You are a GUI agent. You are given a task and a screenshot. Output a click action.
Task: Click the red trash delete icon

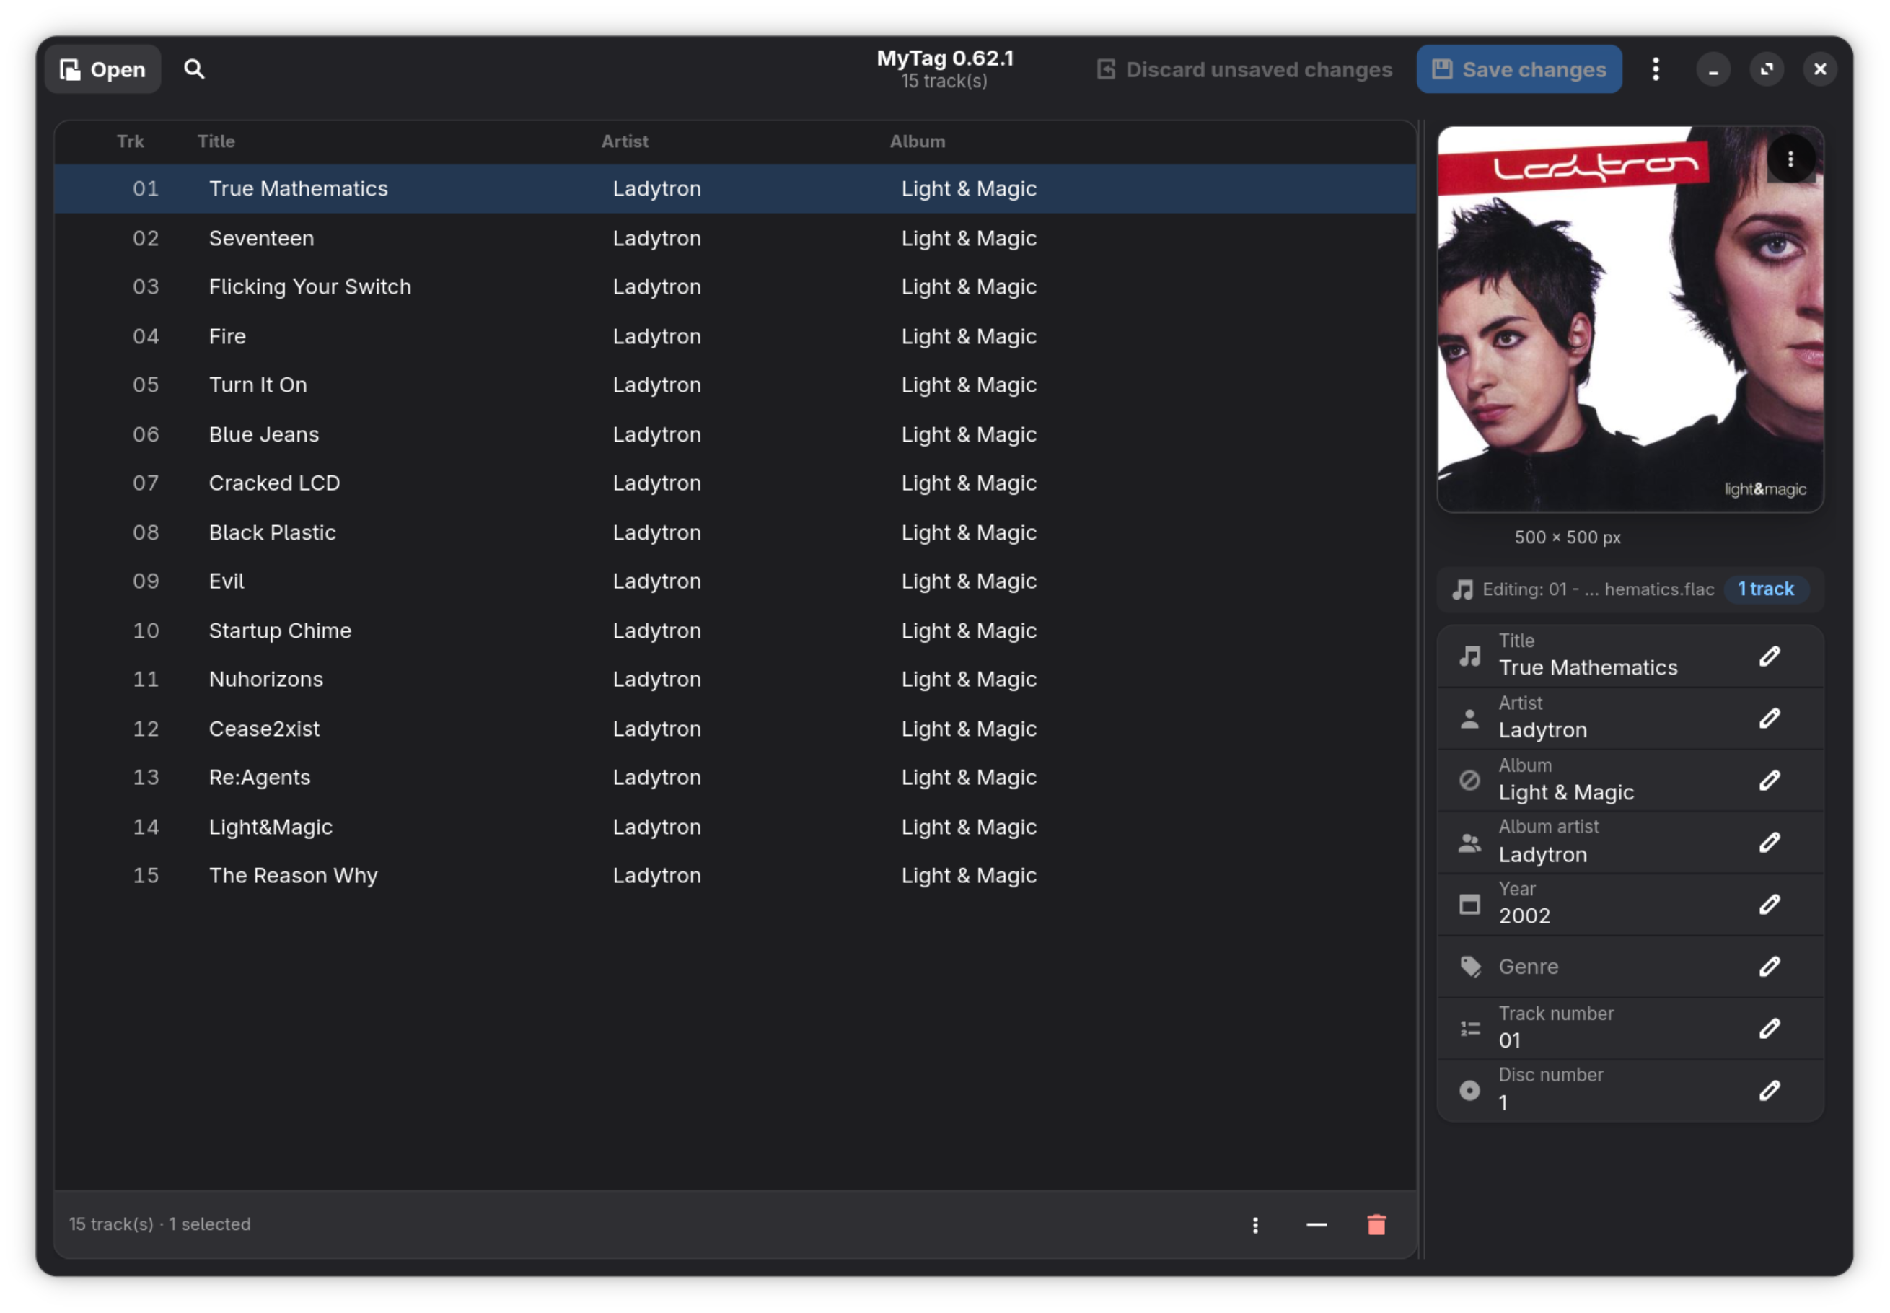point(1376,1225)
